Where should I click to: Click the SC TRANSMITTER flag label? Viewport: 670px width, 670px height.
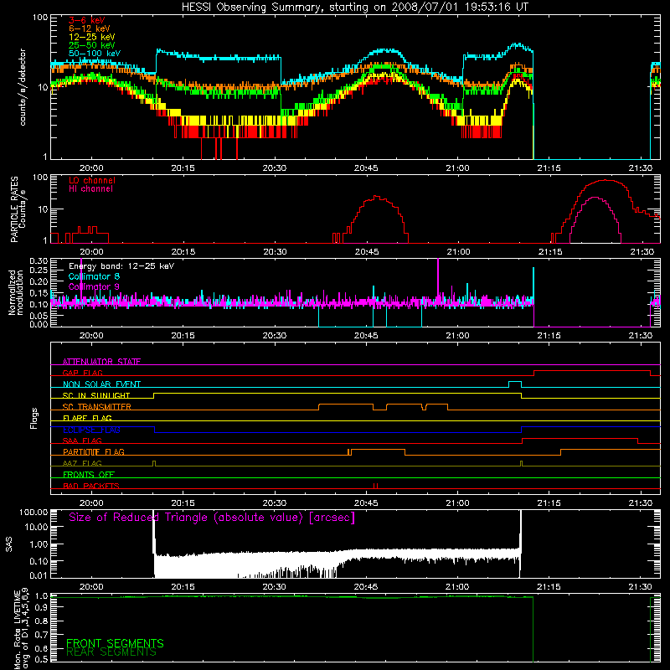click(96, 407)
